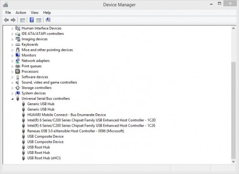Expand the Imaging devices node
Image resolution: width=239 pixels, height=174 pixels.
point(12,40)
